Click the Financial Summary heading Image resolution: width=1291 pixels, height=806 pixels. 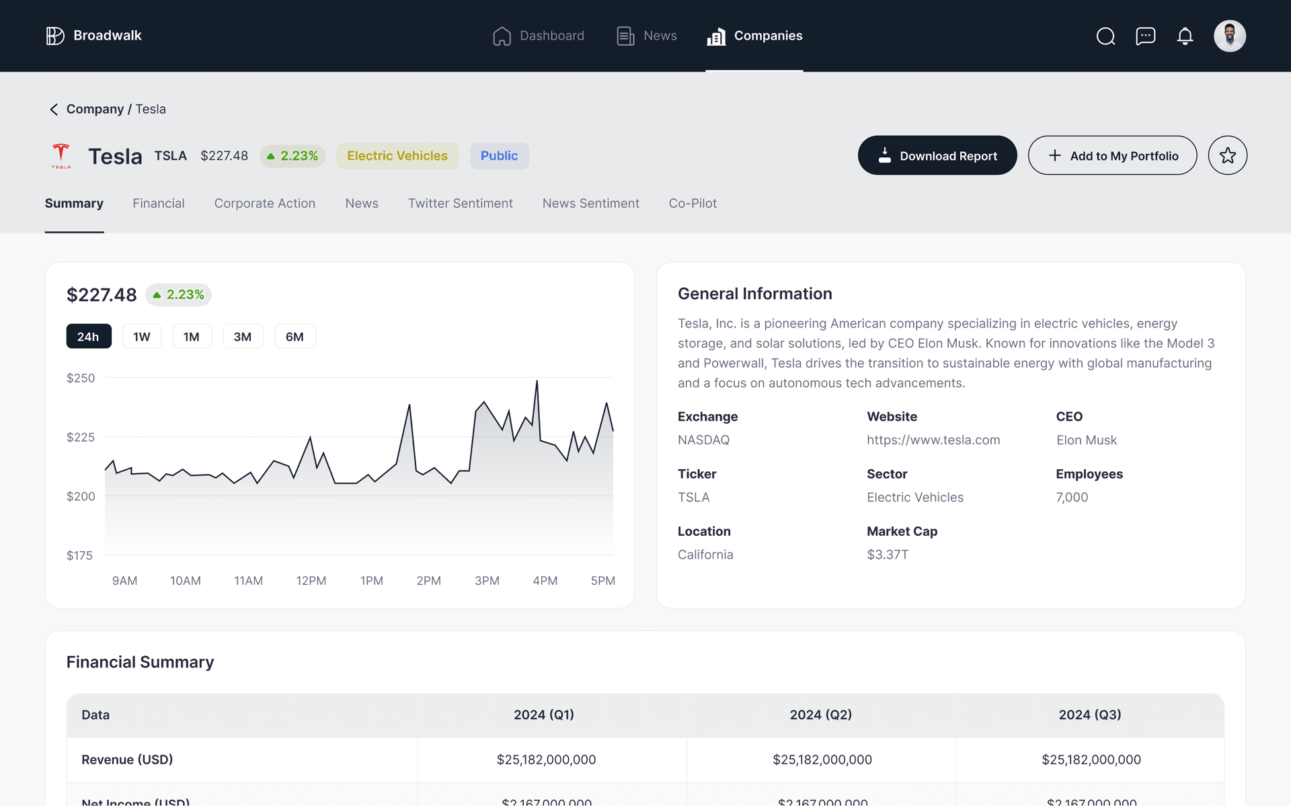tap(140, 662)
